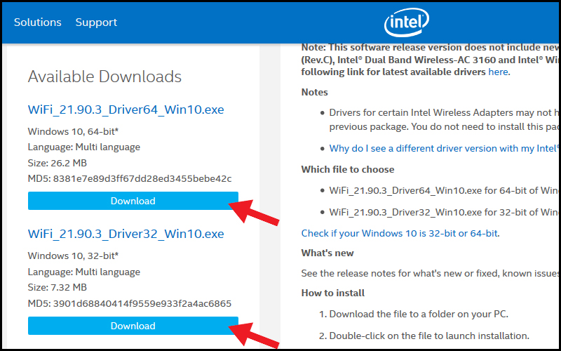Click the MD5 hash starting with 8381e7e8
561x351 pixels.
pos(142,178)
